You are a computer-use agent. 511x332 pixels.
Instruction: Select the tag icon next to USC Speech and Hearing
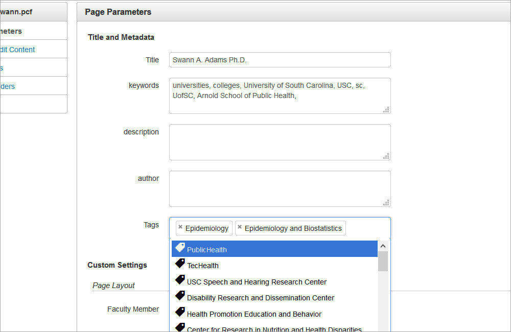tap(180, 280)
